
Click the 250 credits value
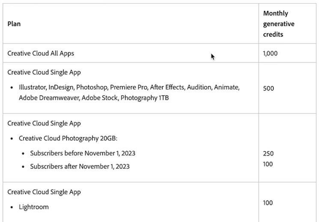pos(268,153)
